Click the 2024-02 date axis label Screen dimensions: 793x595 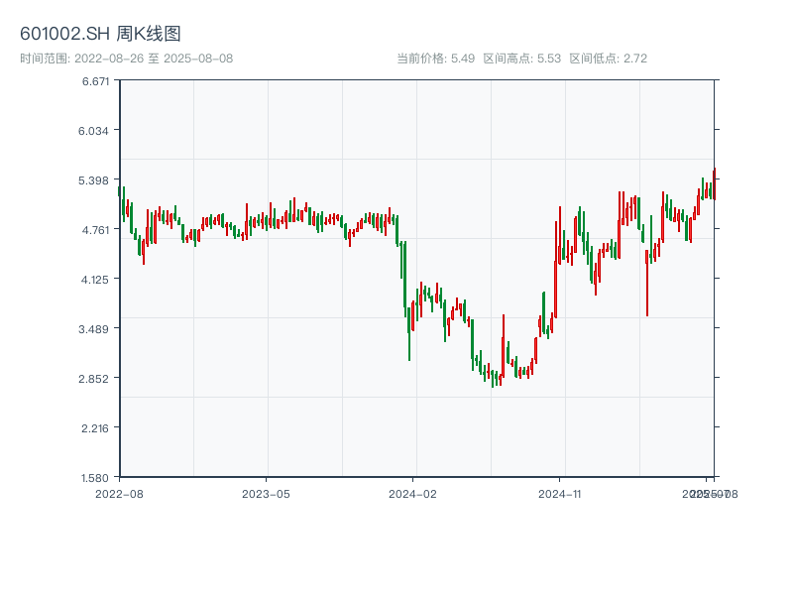pyautogui.click(x=413, y=493)
